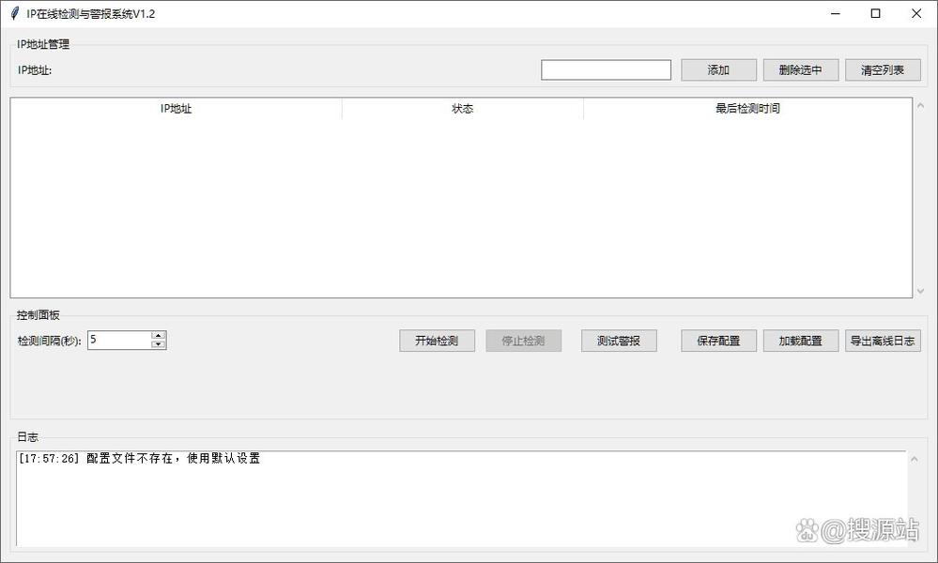Export logs via the 导出离线日志 button
This screenshot has height=563, width=938.
coord(882,341)
